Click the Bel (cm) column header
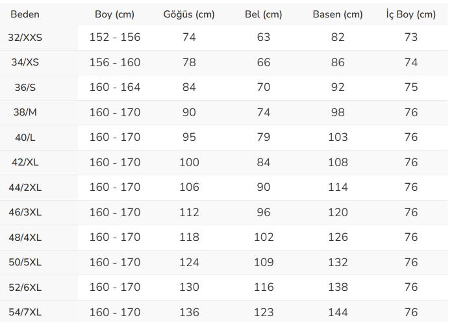 [263, 14]
